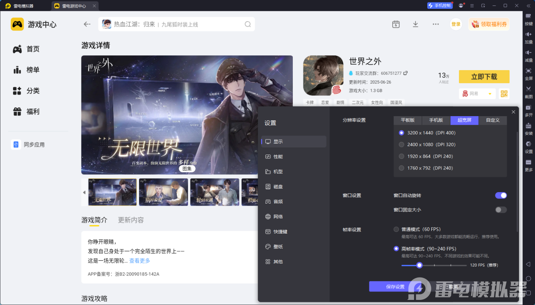Disable the 窗口自动旋转 toggle
This screenshot has width=535, height=305.
(501, 195)
